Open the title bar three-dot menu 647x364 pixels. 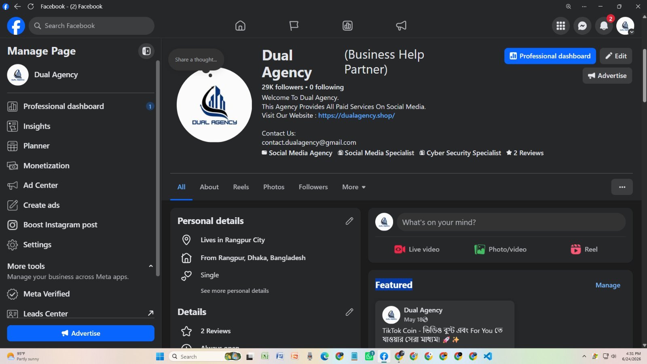point(584,6)
